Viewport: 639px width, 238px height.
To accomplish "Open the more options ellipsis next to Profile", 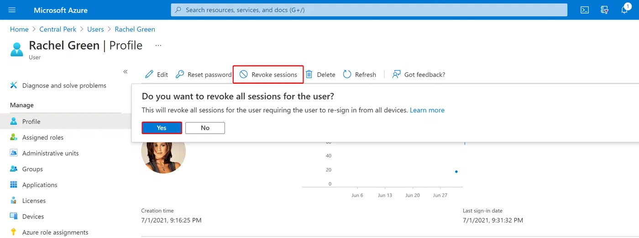I will click(158, 46).
